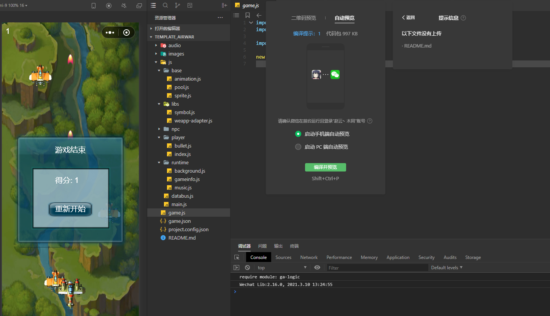The width and height of the screenshot is (550, 316).
Task: Click the bookmark icon above the code editor
Action: [x=248, y=15]
